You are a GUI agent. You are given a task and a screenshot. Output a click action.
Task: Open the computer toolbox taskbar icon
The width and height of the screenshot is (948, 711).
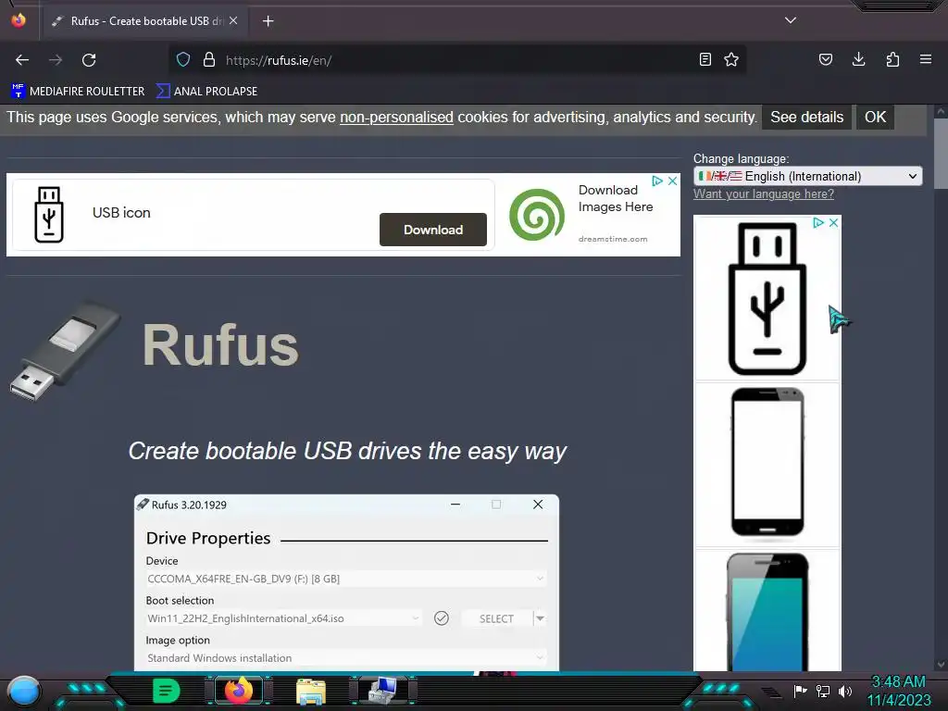coord(383,691)
